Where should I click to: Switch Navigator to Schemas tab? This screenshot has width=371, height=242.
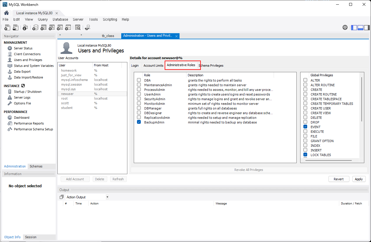point(36,166)
